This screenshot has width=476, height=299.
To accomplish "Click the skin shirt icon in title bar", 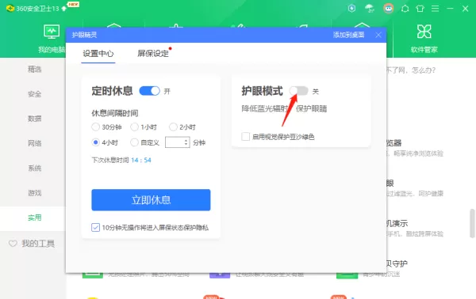I will click(x=420, y=9).
